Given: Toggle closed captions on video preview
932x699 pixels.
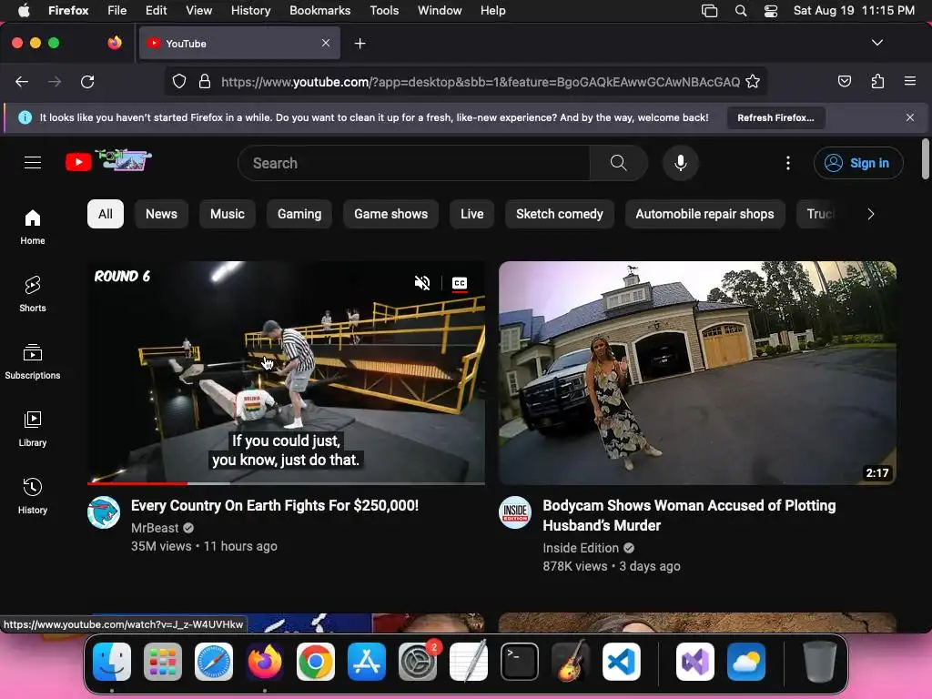Looking at the screenshot, I should (460, 283).
